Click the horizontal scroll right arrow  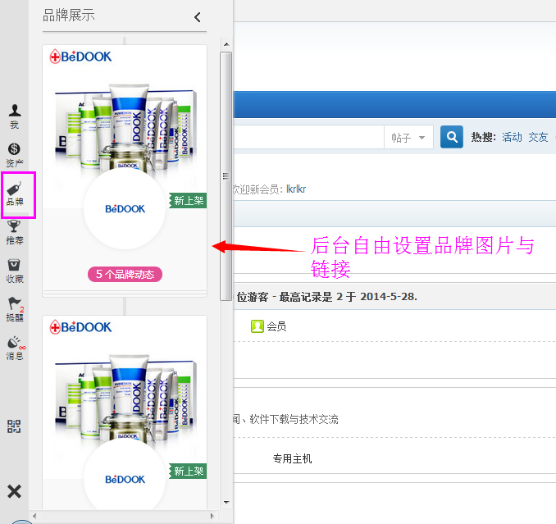coord(212,516)
